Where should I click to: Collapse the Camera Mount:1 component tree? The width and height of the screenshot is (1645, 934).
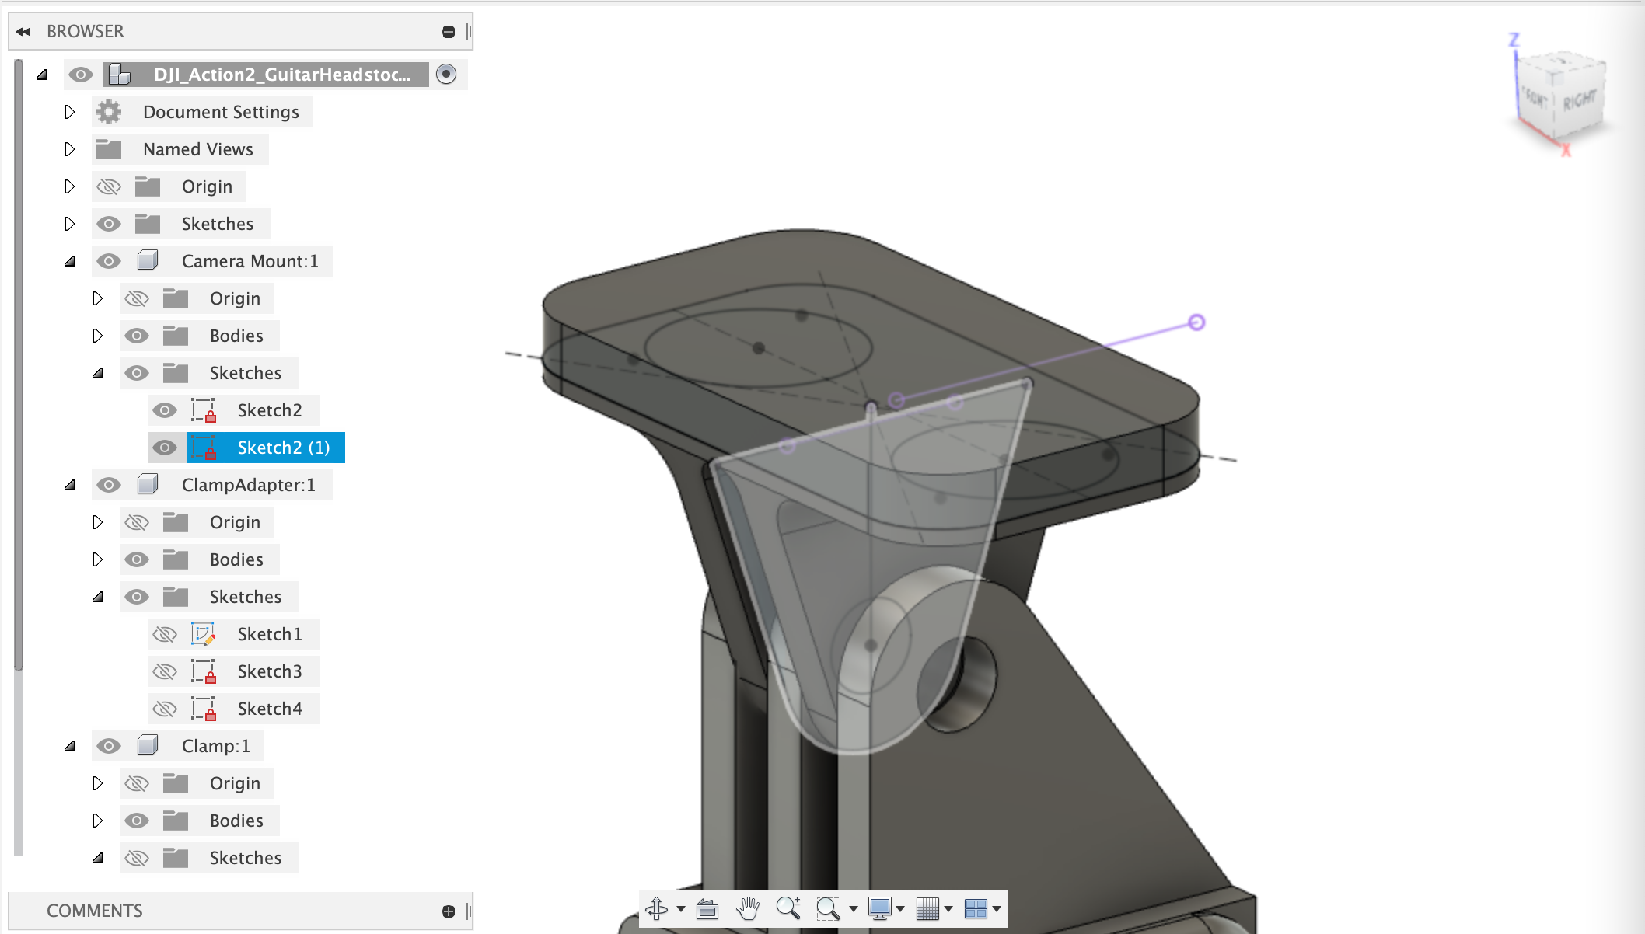click(72, 261)
